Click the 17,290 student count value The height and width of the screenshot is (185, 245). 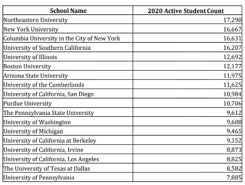pyautogui.click(x=233, y=20)
